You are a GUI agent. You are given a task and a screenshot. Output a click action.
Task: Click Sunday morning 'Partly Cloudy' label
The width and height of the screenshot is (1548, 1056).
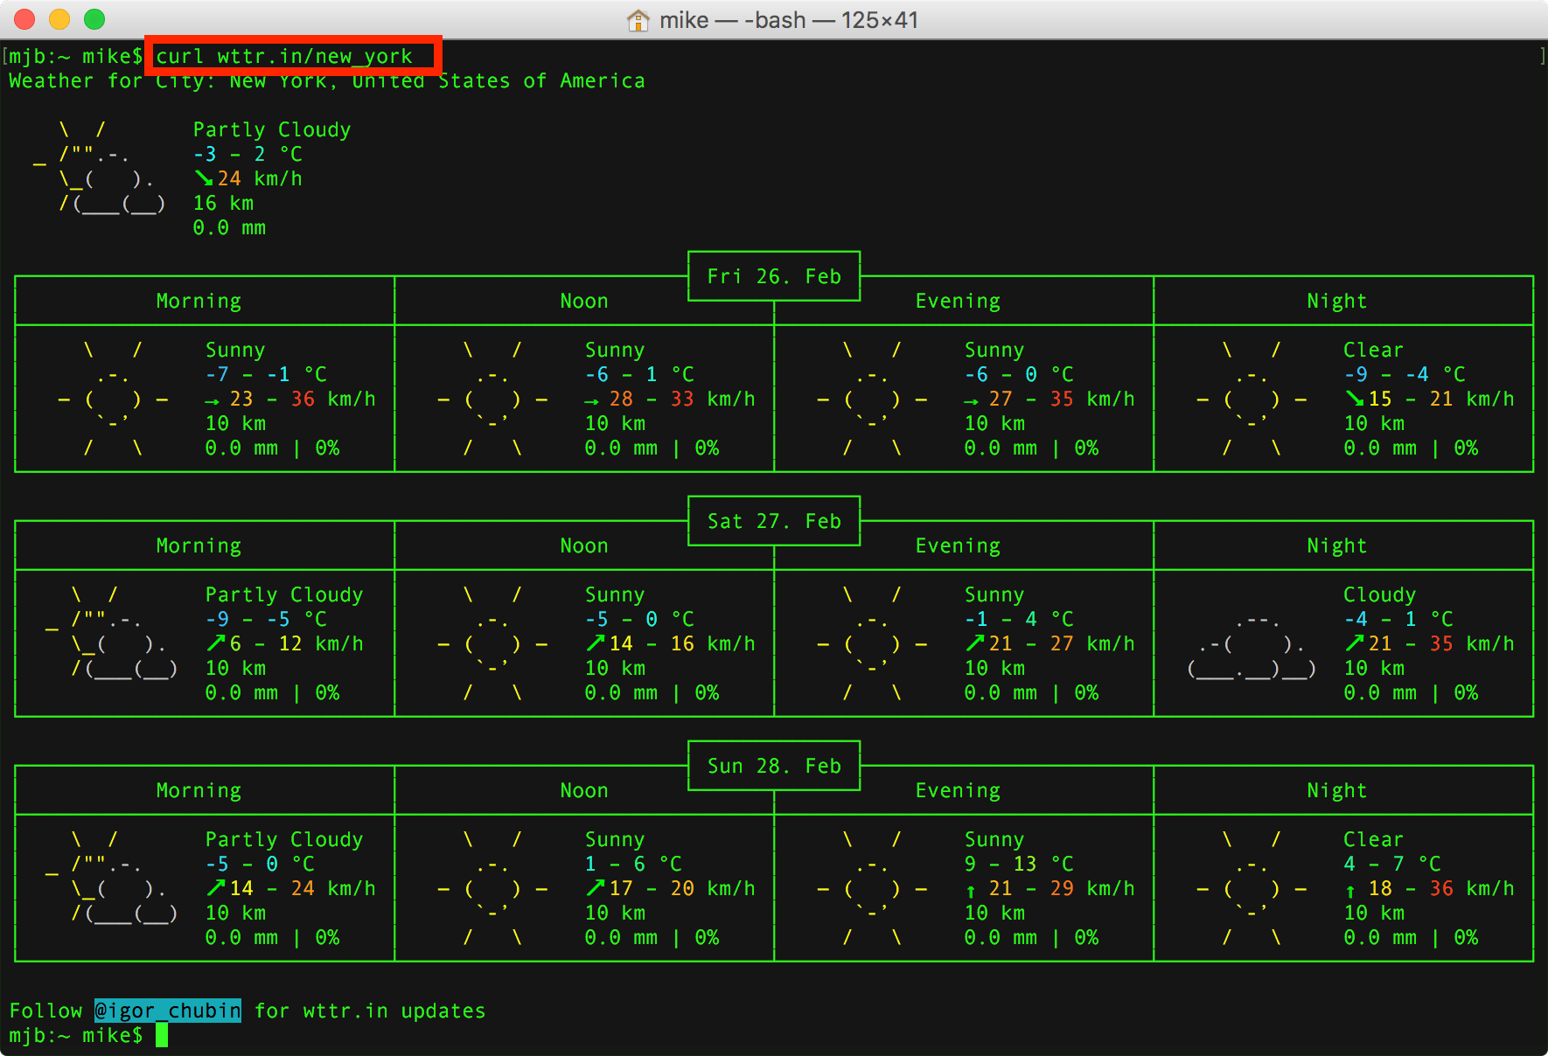pyautogui.click(x=284, y=840)
